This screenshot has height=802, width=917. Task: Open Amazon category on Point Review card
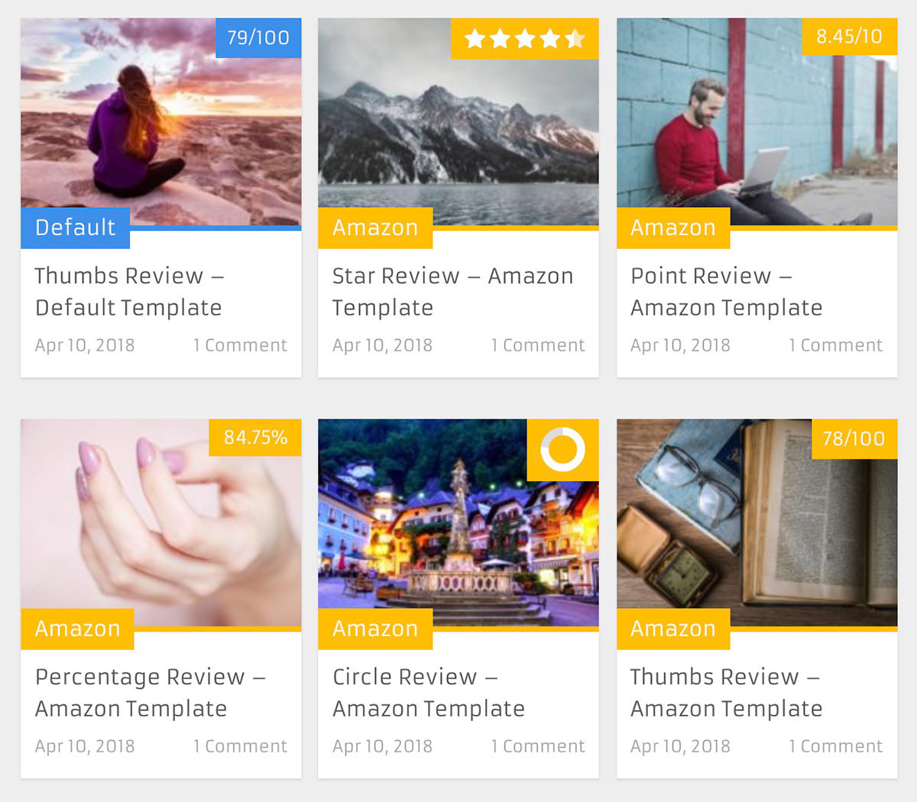[x=673, y=228]
